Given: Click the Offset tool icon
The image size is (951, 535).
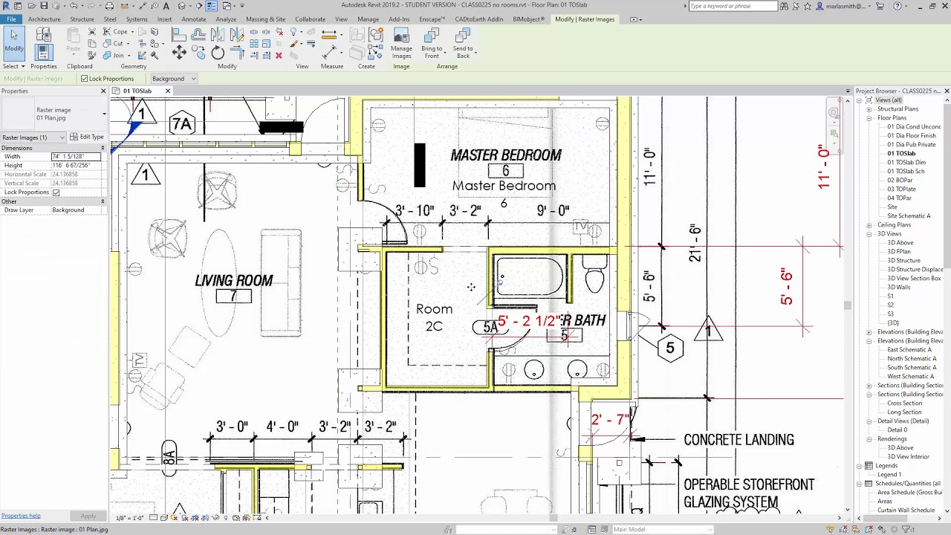Looking at the screenshot, I should [x=198, y=34].
